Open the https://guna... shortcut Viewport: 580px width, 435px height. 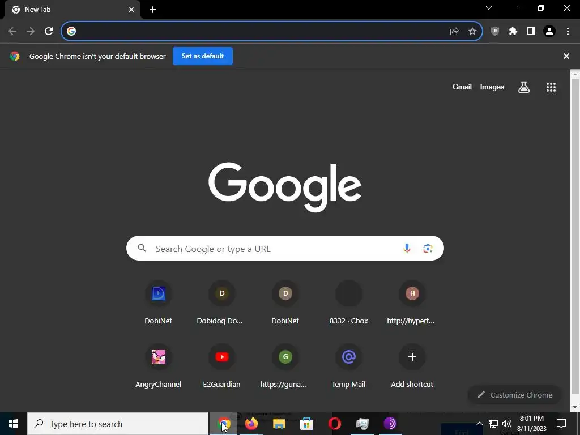tap(285, 366)
